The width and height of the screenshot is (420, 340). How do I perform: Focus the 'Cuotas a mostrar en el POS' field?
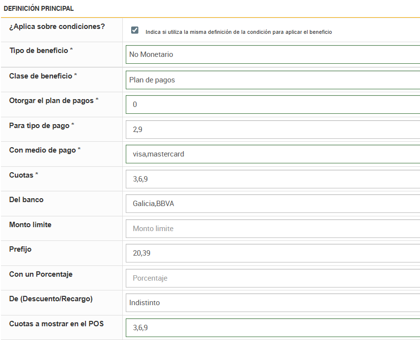point(273,328)
